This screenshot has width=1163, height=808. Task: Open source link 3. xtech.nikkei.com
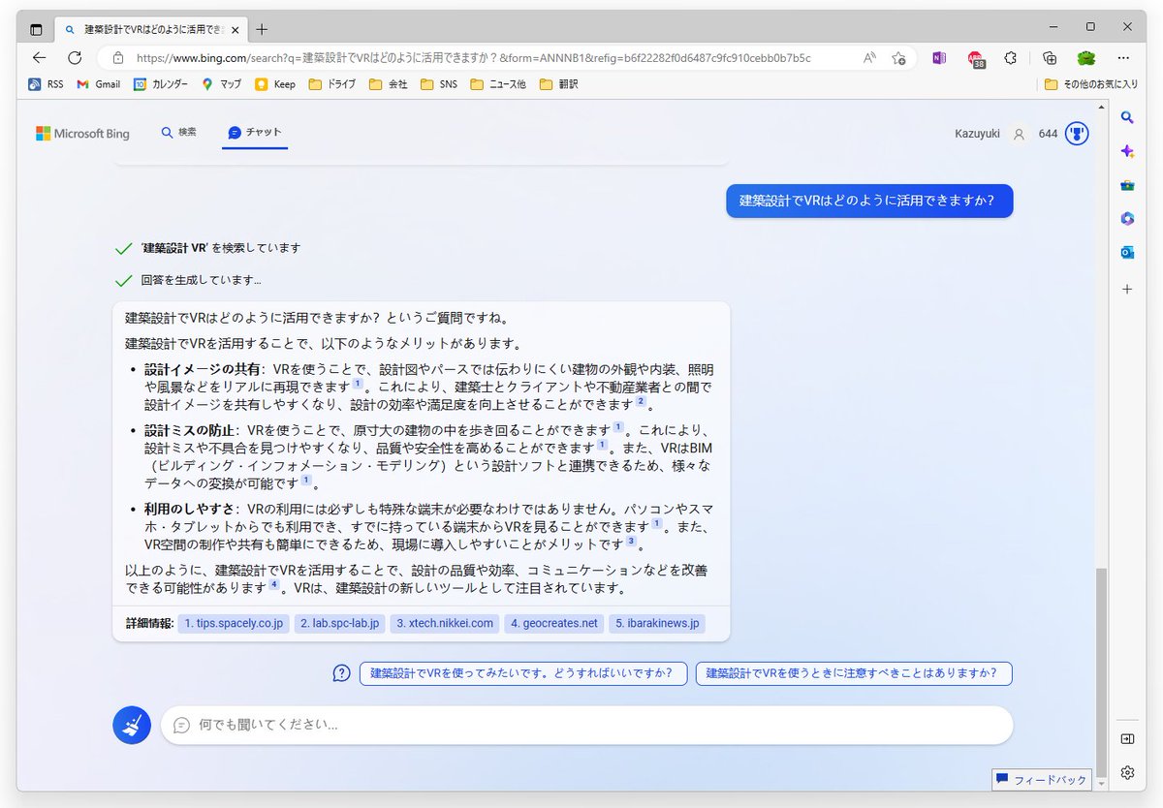pos(445,623)
